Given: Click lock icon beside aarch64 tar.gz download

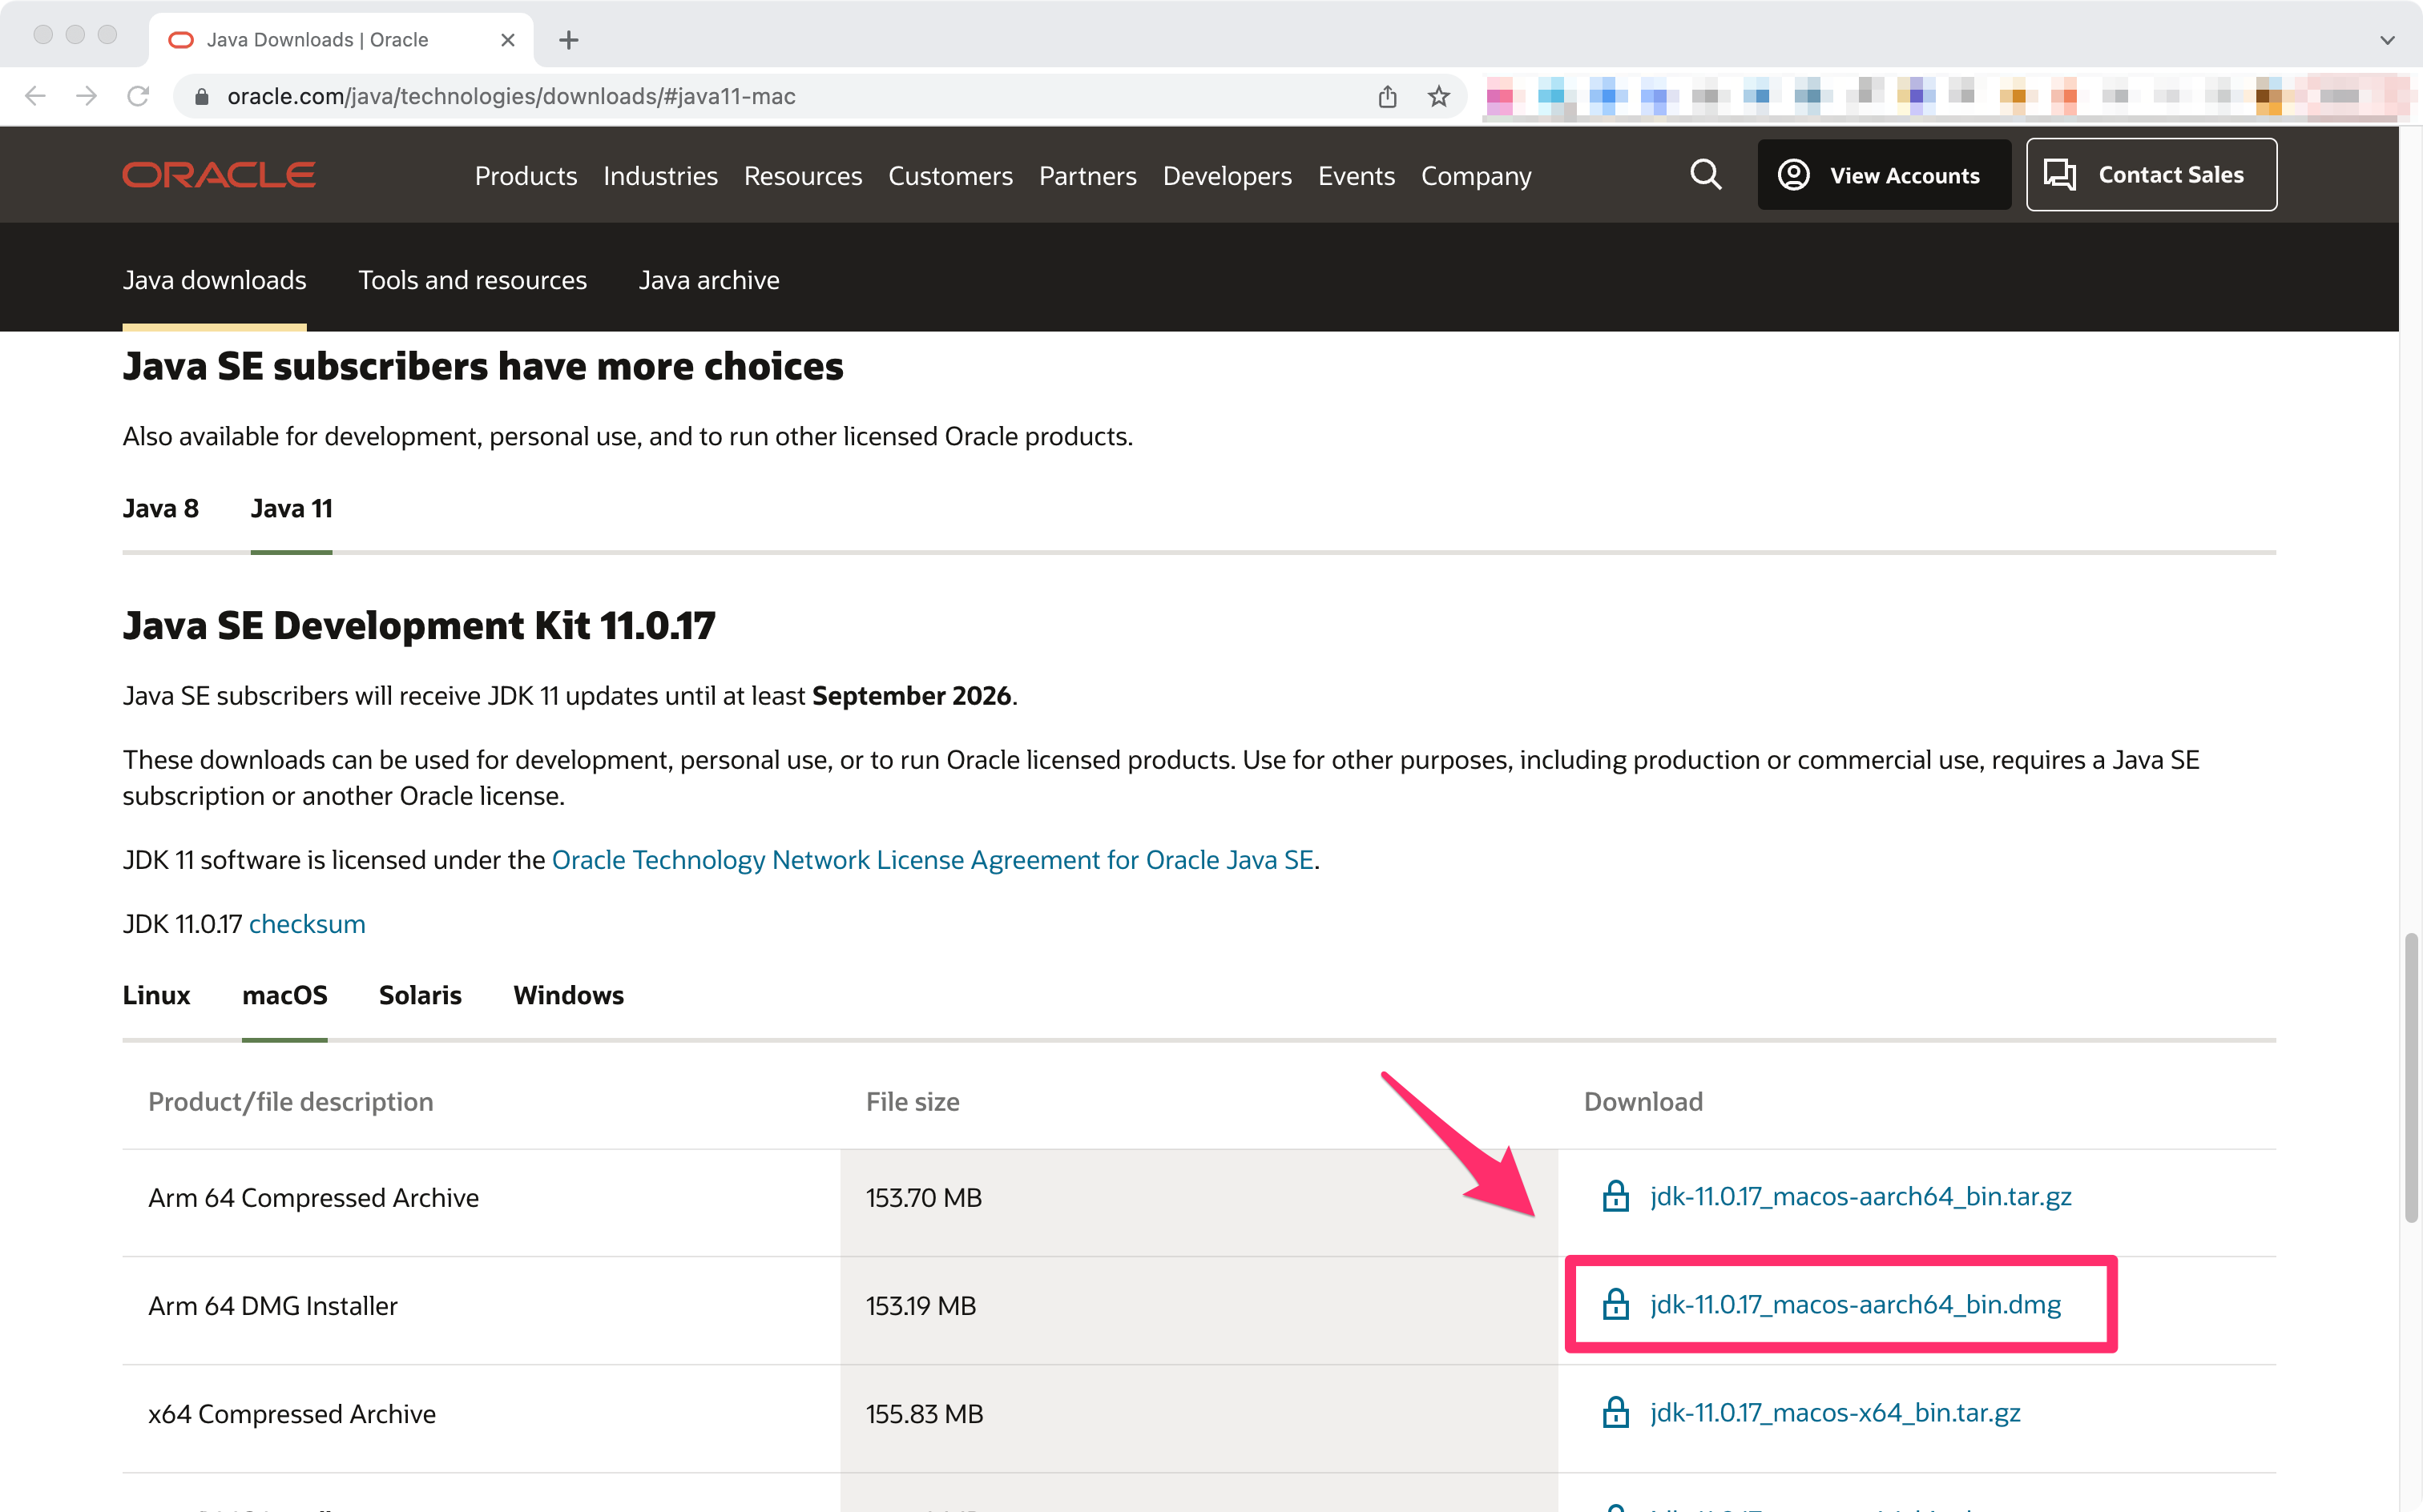Looking at the screenshot, I should point(1615,1196).
